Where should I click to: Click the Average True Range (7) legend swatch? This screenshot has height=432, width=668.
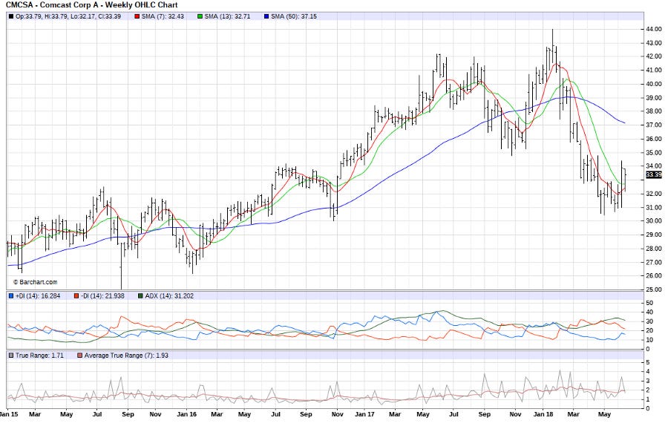[x=79, y=356]
